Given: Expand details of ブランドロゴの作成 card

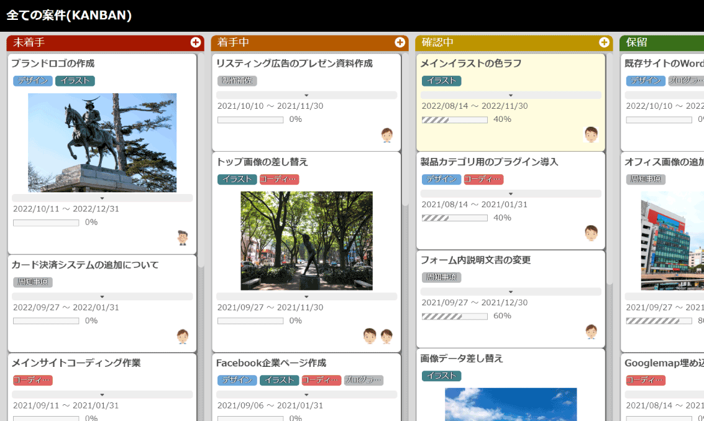Looking at the screenshot, I should click(x=103, y=198).
